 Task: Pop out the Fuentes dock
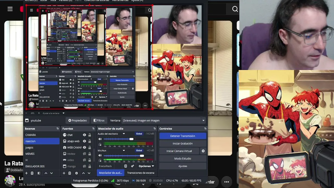93,129
